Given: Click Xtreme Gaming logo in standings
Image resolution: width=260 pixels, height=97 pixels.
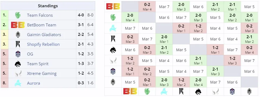Looking at the screenshot, I should (x=18, y=73).
